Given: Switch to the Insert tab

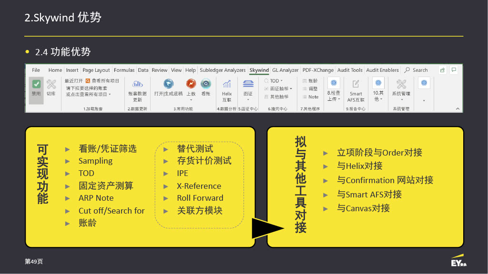Looking at the screenshot, I should coord(72,70).
